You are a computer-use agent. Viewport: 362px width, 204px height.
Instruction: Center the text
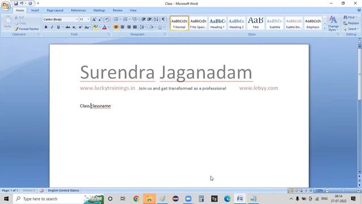[x=122, y=27]
